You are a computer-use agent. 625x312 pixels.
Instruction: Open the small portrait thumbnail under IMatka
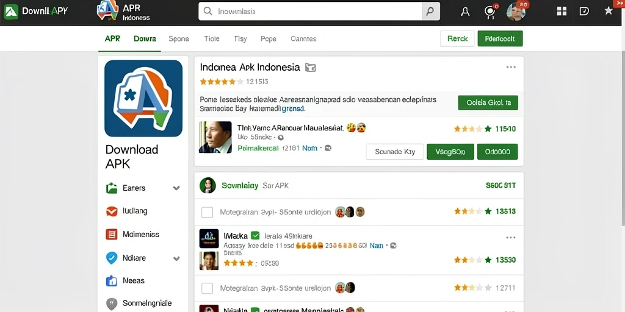tap(209, 261)
